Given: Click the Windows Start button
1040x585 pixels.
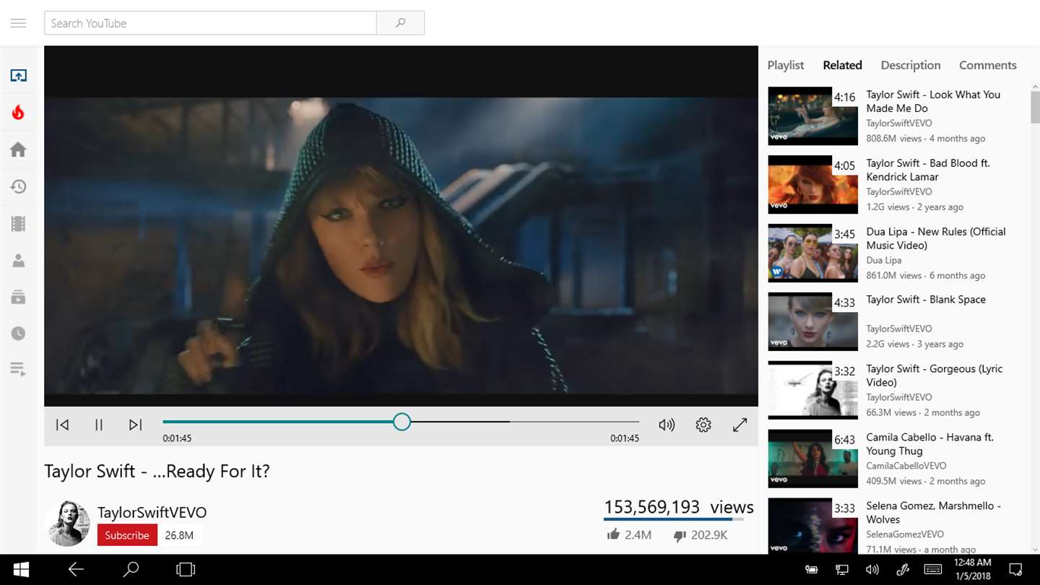Looking at the screenshot, I should coord(21,570).
